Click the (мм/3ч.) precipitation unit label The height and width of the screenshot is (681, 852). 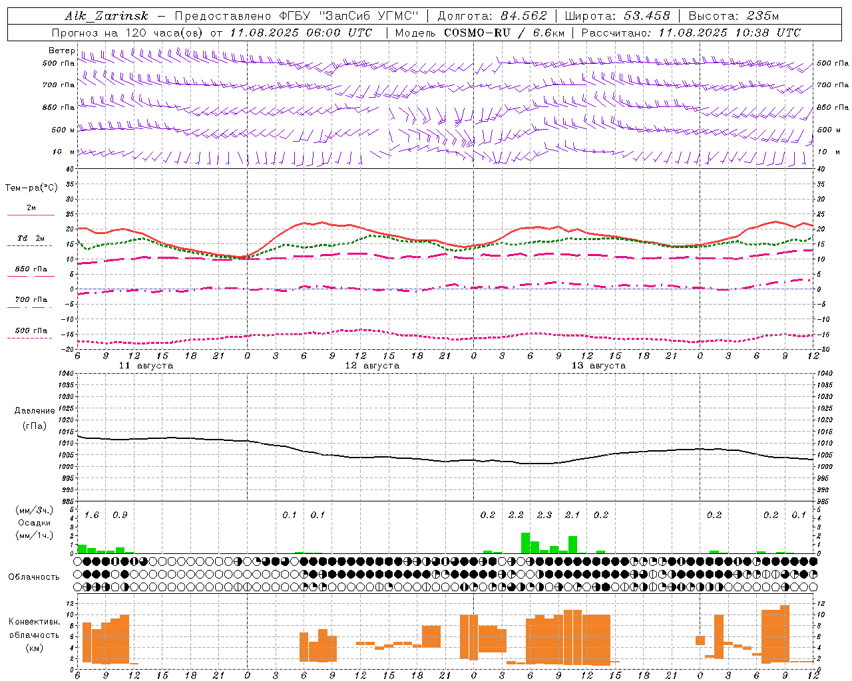coord(35,510)
